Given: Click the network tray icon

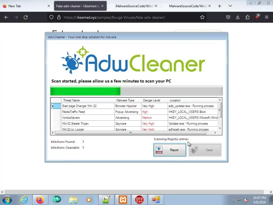Looking at the screenshot, I should 240,200.
